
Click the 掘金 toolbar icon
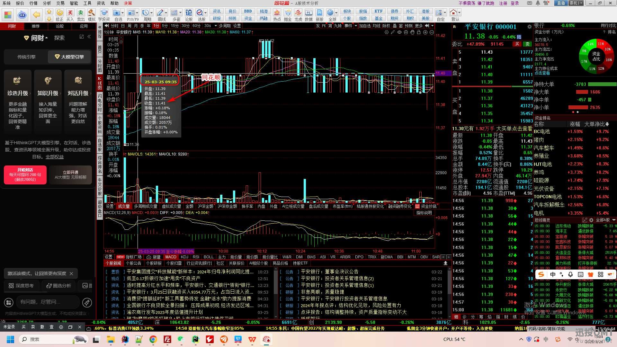coord(288,15)
